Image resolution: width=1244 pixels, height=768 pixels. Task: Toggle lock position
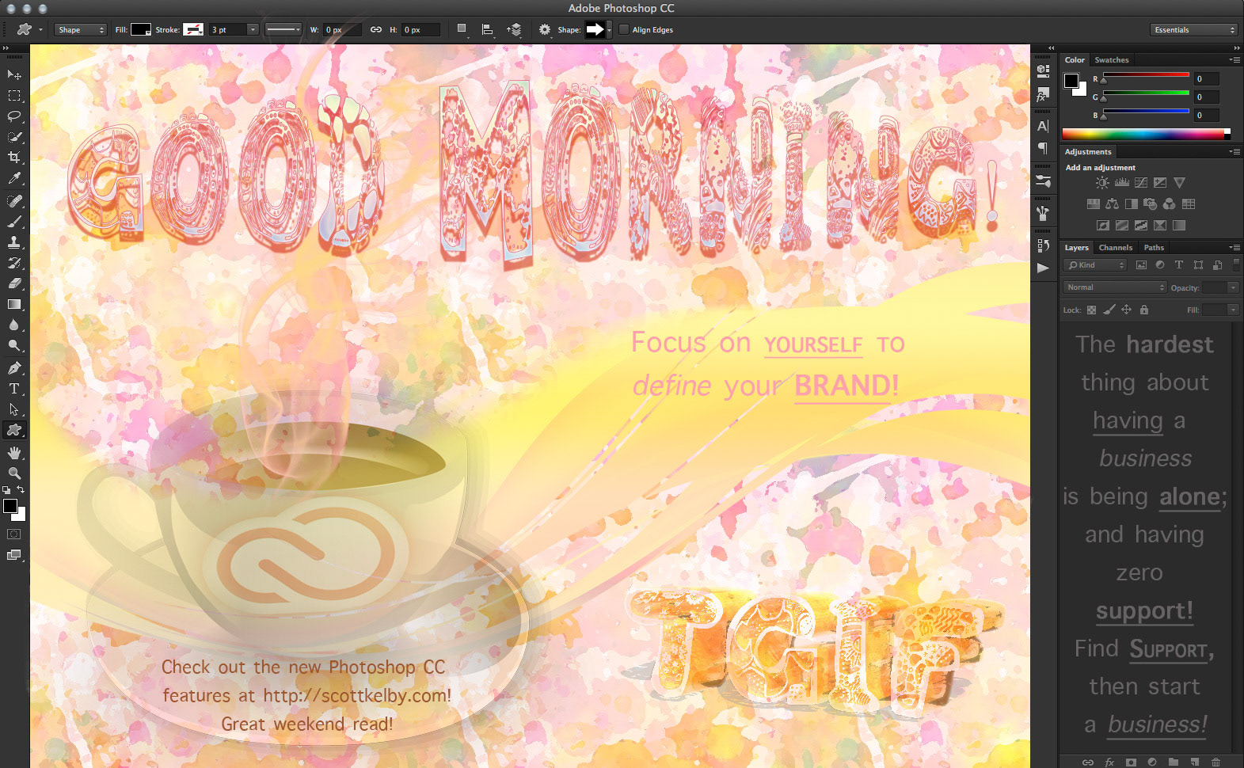tap(1126, 310)
